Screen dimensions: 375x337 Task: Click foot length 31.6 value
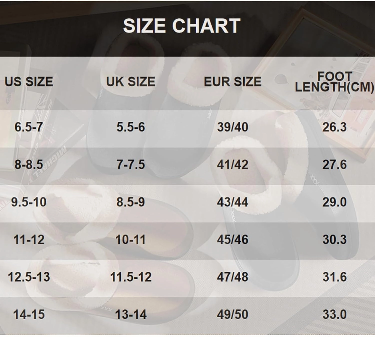(334, 277)
